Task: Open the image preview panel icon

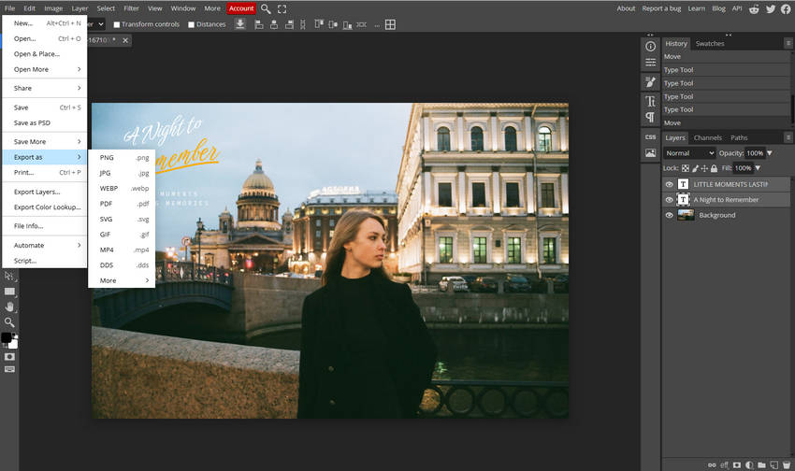Action: click(x=651, y=152)
